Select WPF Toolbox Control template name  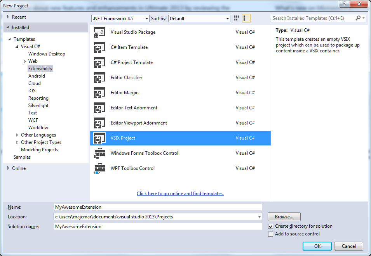(x=132, y=168)
